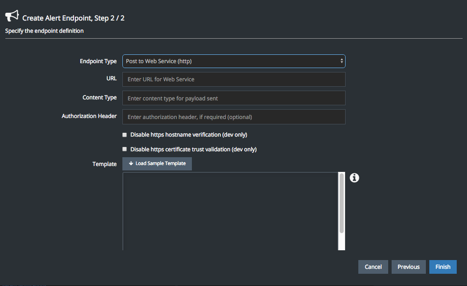Click the Authorization Header field label
467x286 pixels.
[x=89, y=116]
